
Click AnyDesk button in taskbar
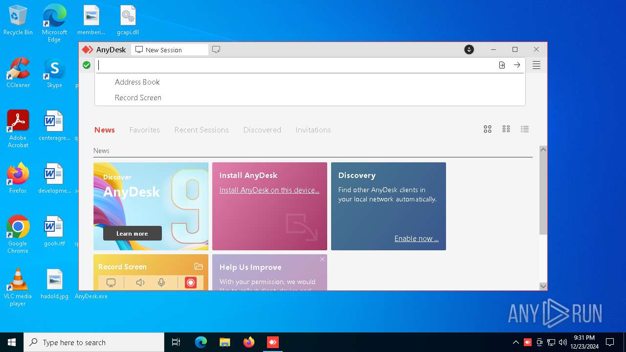pos(272,342)
